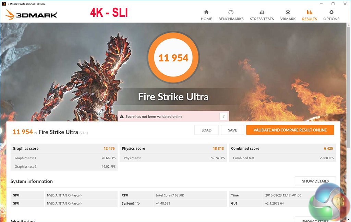
Task: Click the large 11 954 score circle
Action: [173, 58]
